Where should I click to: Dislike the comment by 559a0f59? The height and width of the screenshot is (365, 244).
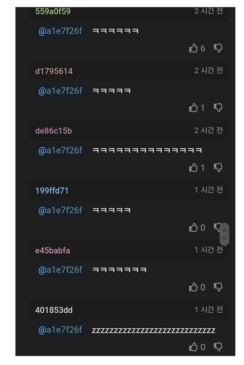coord(218,48)
